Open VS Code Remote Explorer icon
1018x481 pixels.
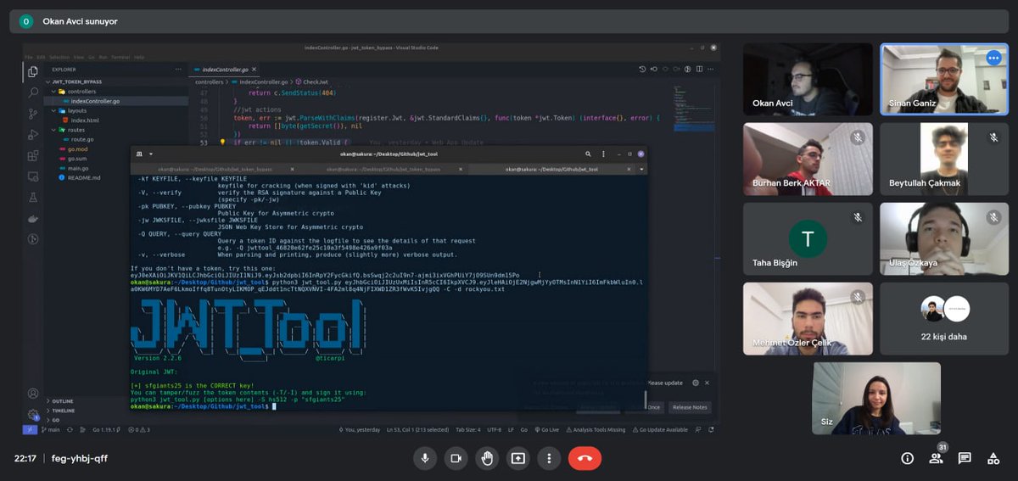click(x=33, y=176)
